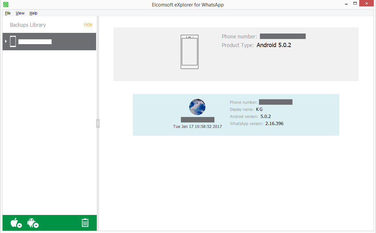This screenshot has height=233, width=376.
Task: Open the File menu
Action: [x=8, y=13]
